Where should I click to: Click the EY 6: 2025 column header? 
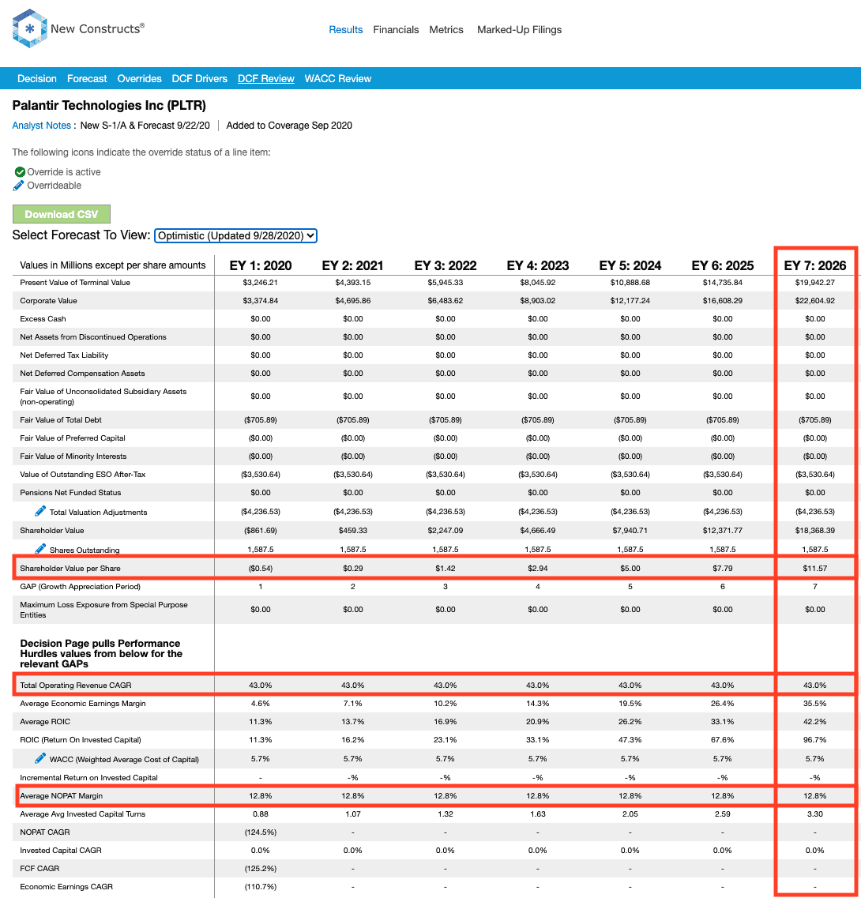723,265
